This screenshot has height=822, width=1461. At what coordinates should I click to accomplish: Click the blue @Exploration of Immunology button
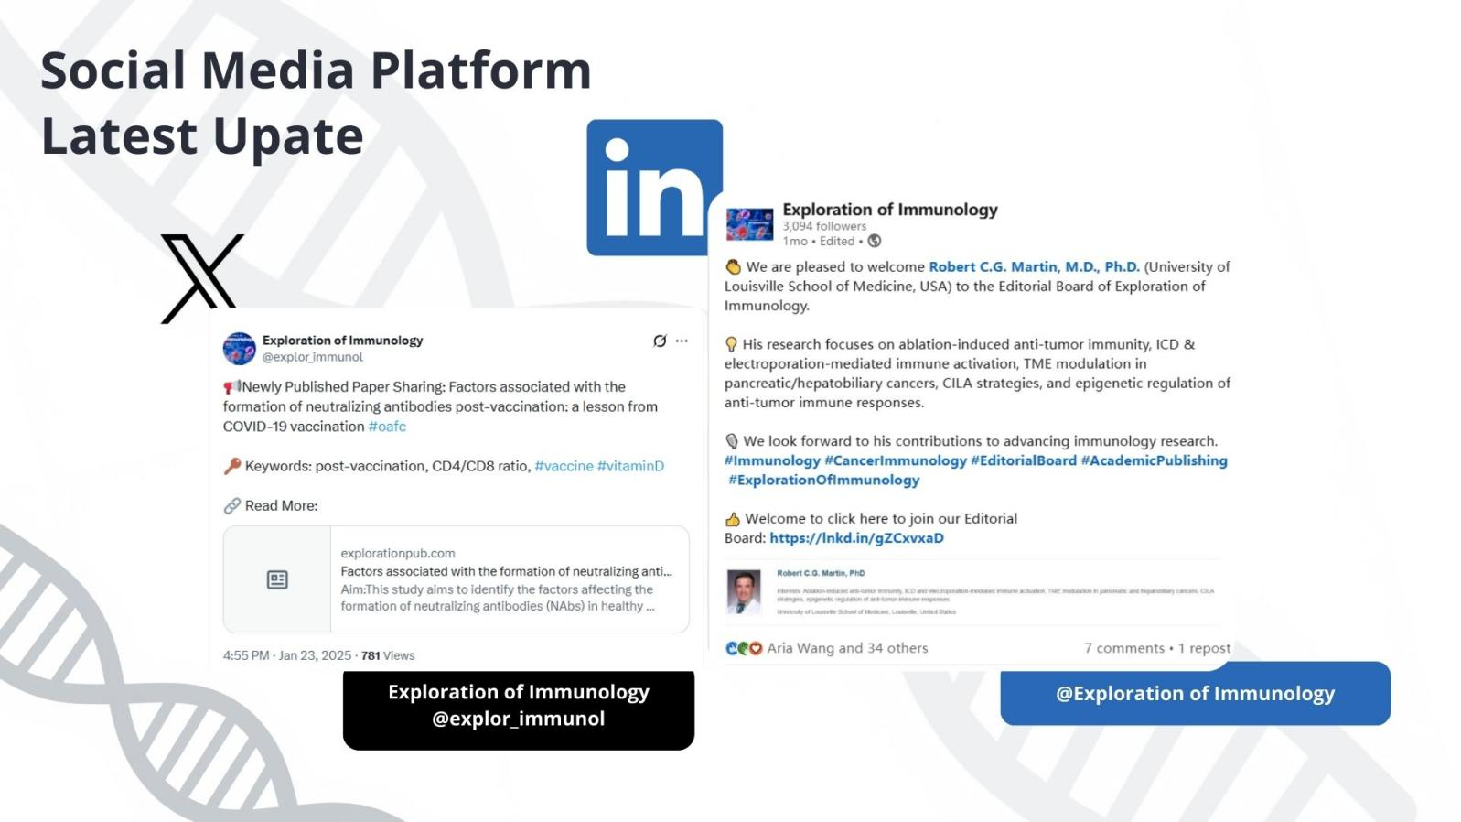[x=1195, y=694]
